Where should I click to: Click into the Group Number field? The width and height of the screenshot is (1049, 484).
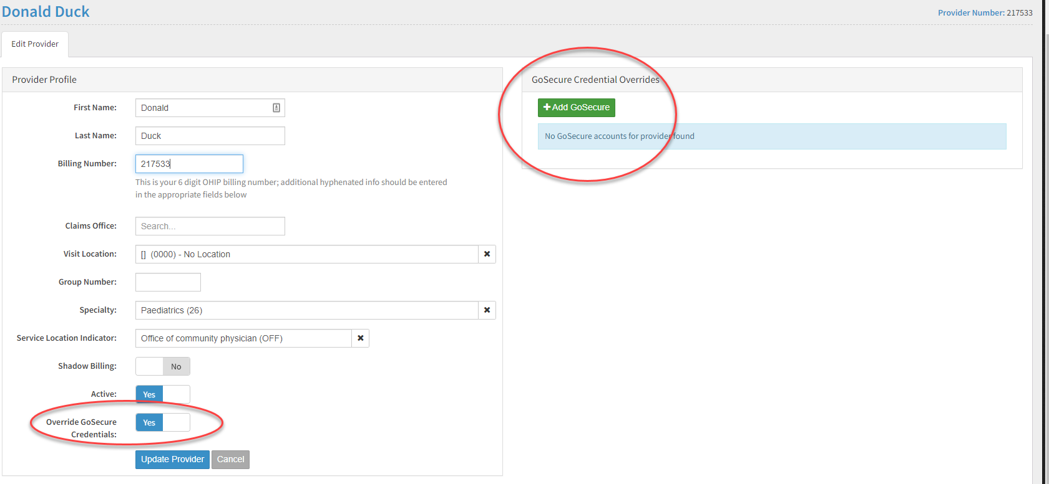point(168,282)
